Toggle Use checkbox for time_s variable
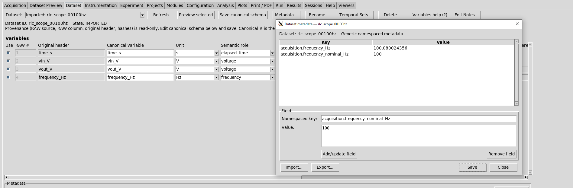The image size is (573, 188). click(x=8, y=53)
